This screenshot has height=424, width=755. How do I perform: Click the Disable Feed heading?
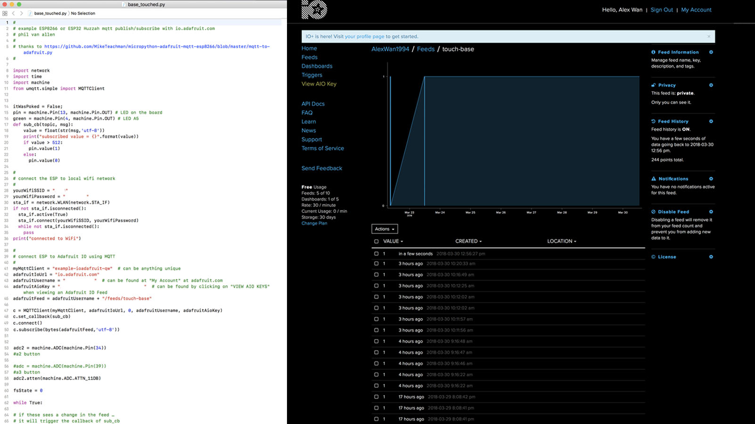673,212
